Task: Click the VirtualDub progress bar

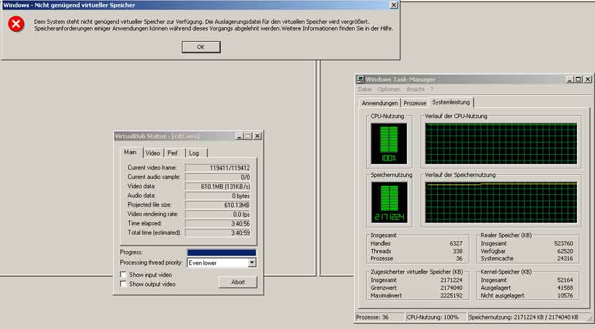Action: 222,253
